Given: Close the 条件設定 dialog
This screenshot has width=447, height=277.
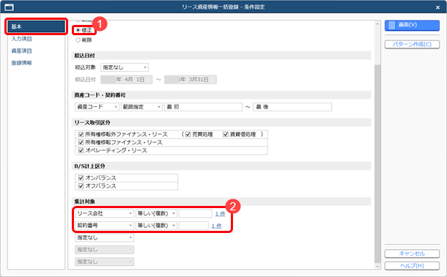Looking at the screenshot, I should pos(438,7).
